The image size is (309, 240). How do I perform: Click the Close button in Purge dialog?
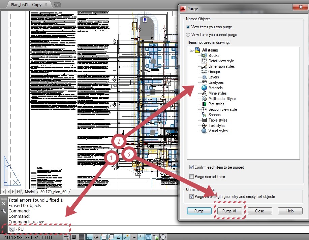coord(260,211)
